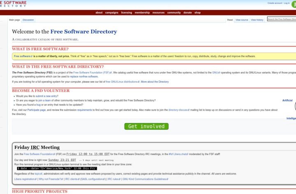Open the 'topic' link
The width and height of the screenshot is (296, 194).
pos(39,173)
